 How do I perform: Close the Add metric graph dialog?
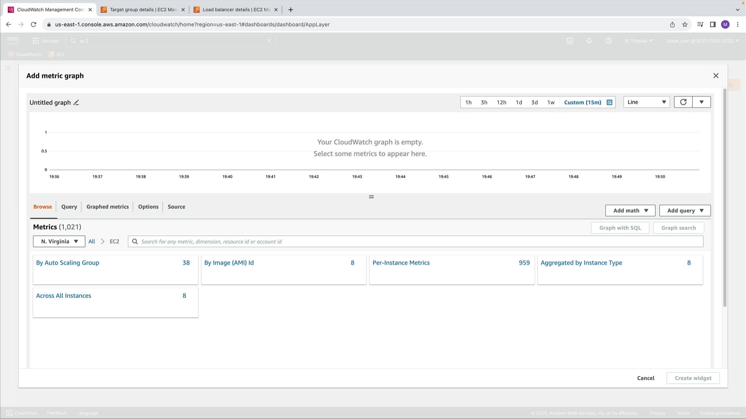coord(716,76)
